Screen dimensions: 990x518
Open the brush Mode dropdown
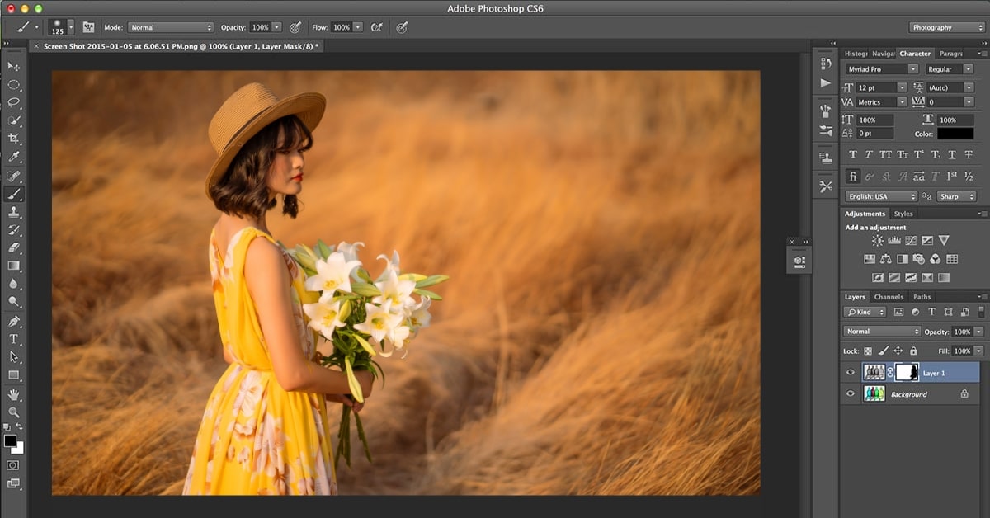(x=171, y=27)
